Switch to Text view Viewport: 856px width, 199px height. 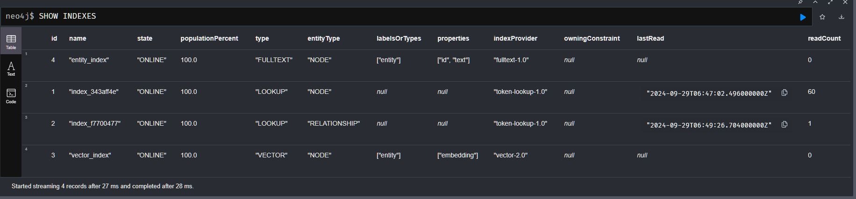[11, 69]
